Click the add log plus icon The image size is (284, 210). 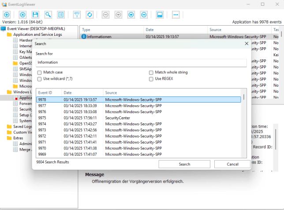(x=7, y=15)
